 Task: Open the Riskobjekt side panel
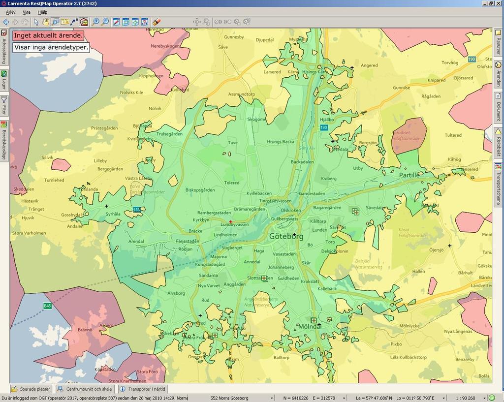pyautogui.click(x=498, y=143)
